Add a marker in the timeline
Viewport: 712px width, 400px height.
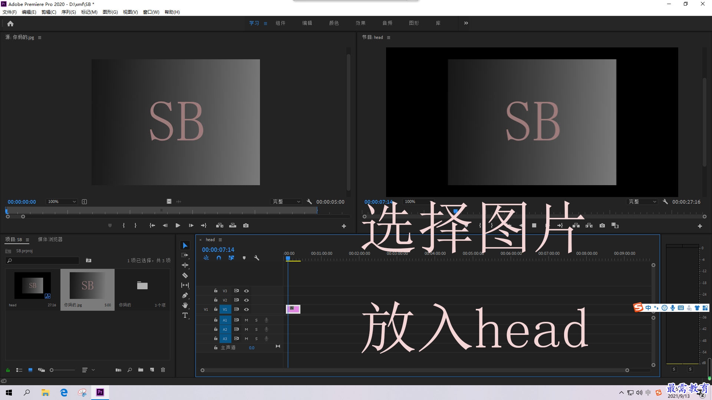click(244, 258)
